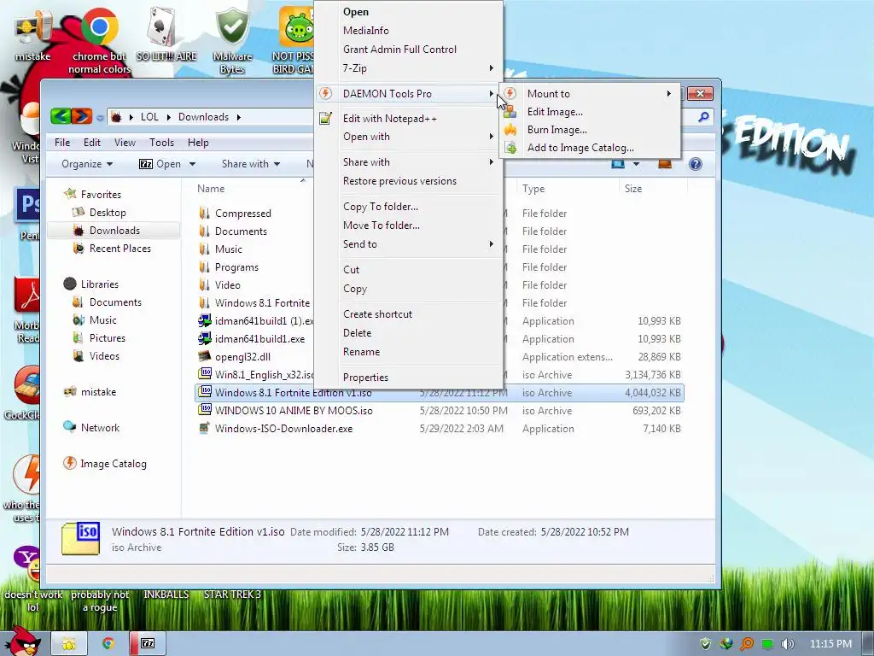Click the Add to Image Catalog icon
874x656 pixels.
pos(510,148)
